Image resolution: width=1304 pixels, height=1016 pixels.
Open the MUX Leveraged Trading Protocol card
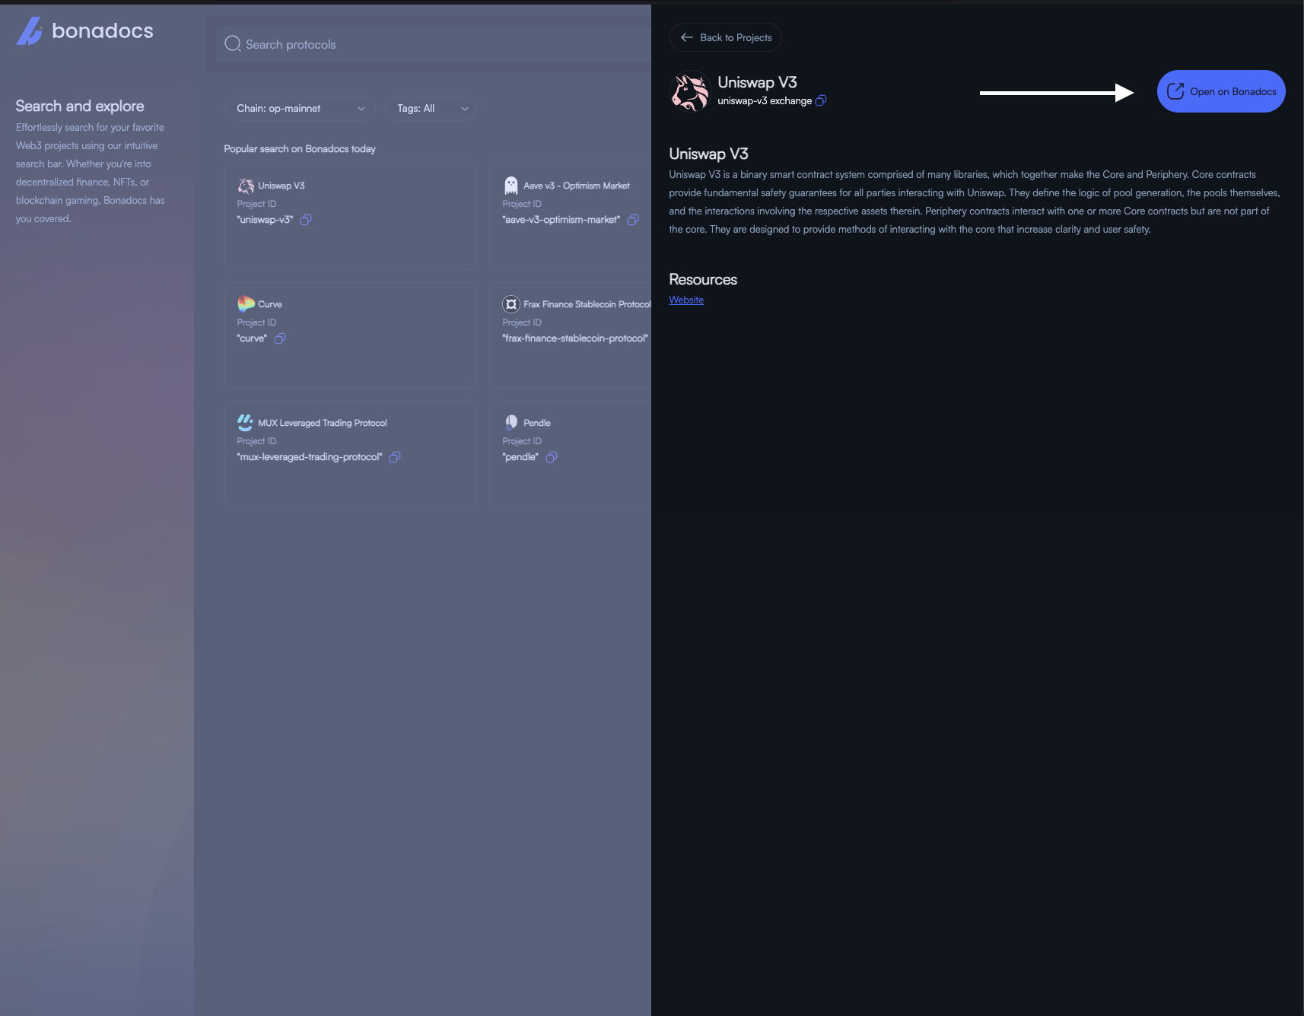tap(351, 454)
